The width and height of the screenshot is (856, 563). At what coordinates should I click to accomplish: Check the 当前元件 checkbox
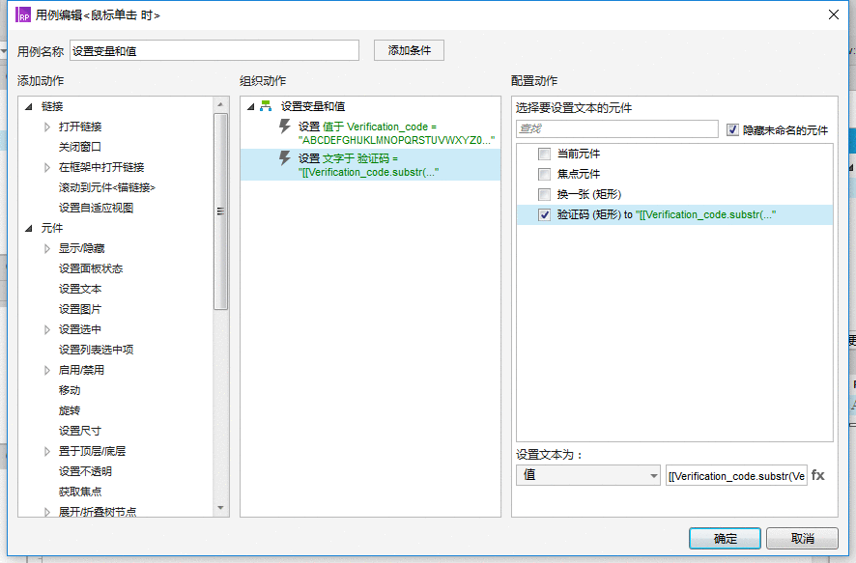pyautogui.click(x=544, y=154)
